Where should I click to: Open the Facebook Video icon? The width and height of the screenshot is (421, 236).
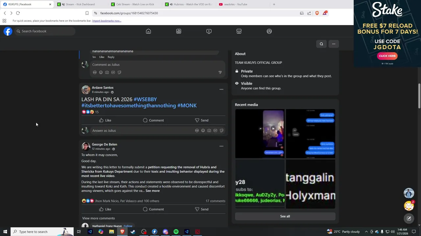click(209, 31)
